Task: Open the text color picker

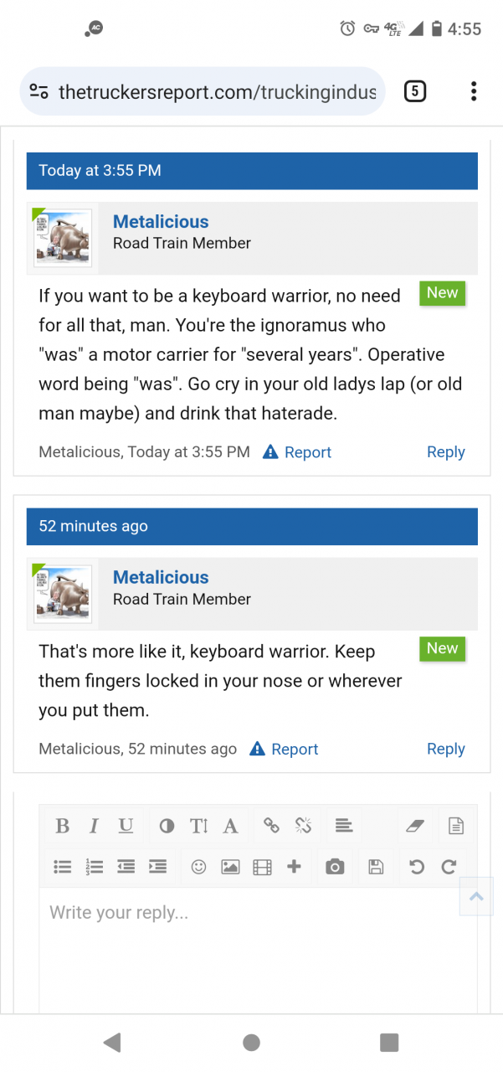Action: pyautogui.click(x=167, y=826)
